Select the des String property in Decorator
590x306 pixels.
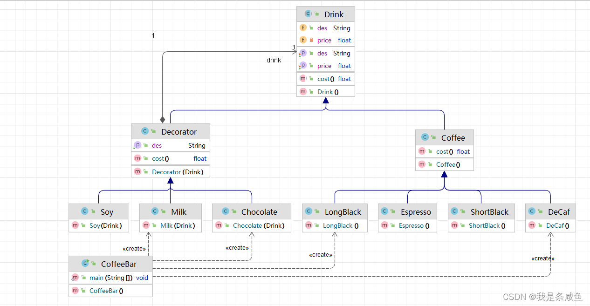[171, 145]
